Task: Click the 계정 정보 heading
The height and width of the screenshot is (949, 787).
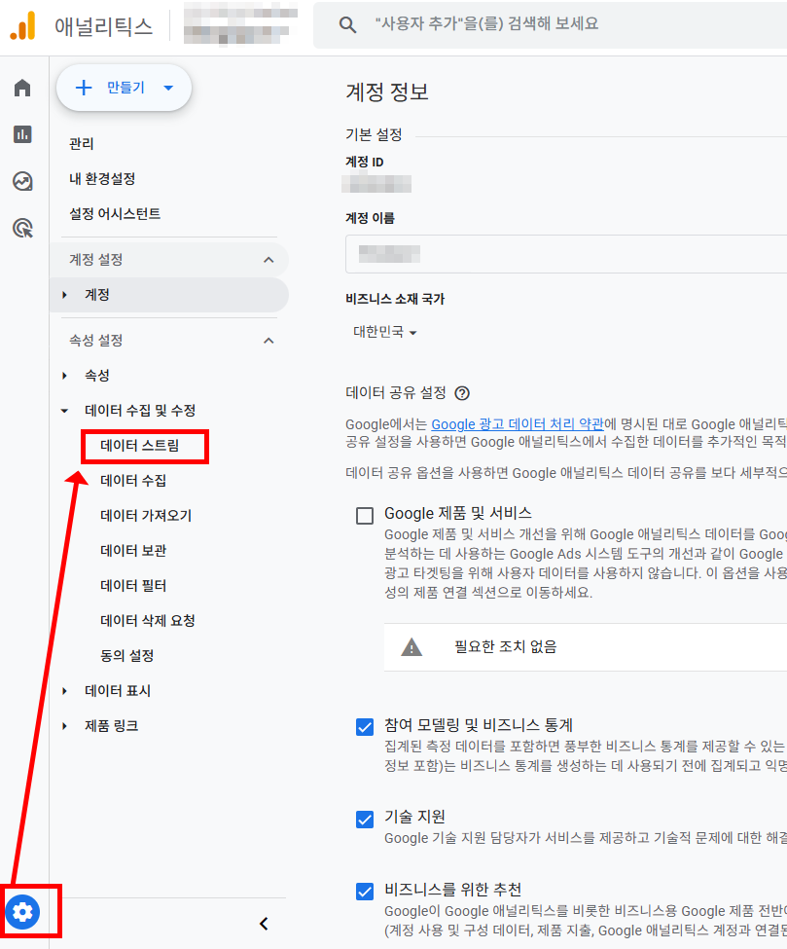Action: (x=387, y=92)
